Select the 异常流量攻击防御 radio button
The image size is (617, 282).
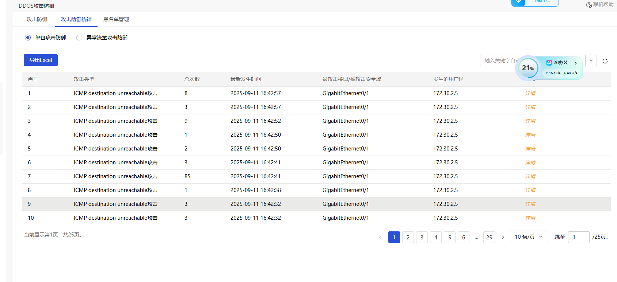79,38
